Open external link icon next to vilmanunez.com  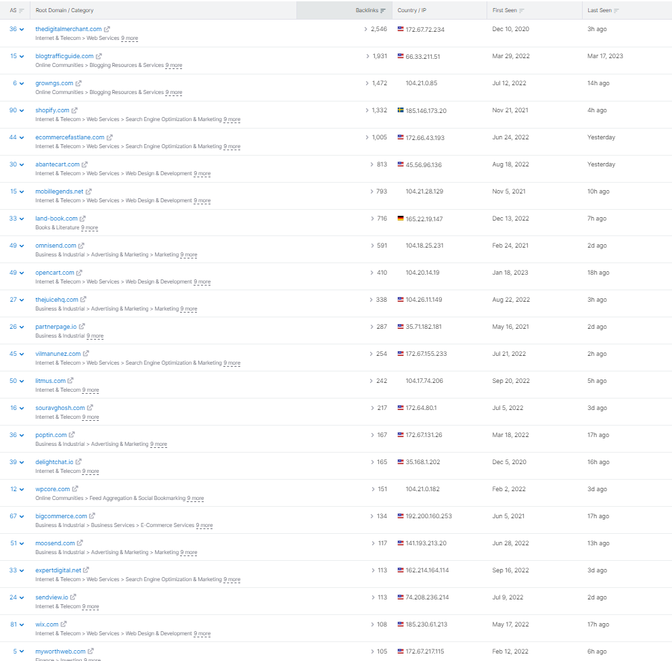[x=86, y=353]
